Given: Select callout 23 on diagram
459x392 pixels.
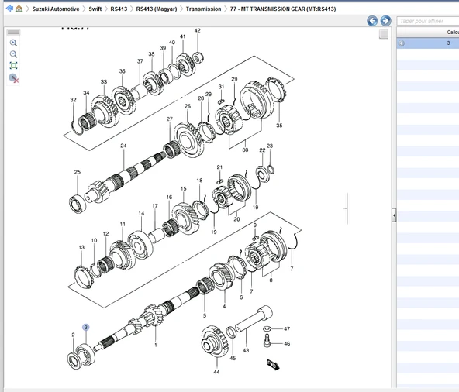Looking at the screenshot, I should 270,146.
